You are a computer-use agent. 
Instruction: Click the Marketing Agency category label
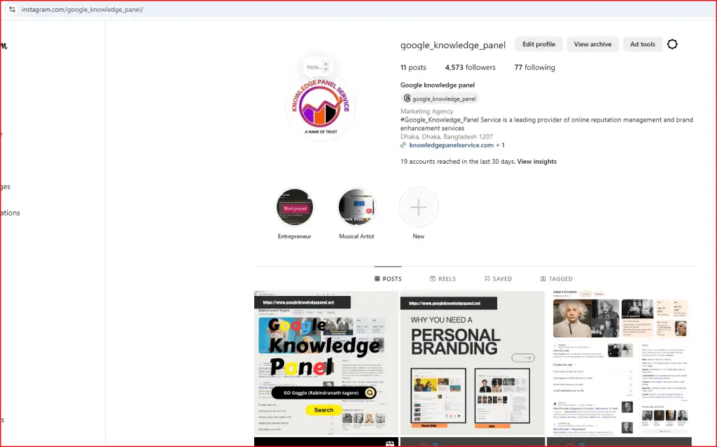click(426, 111)
